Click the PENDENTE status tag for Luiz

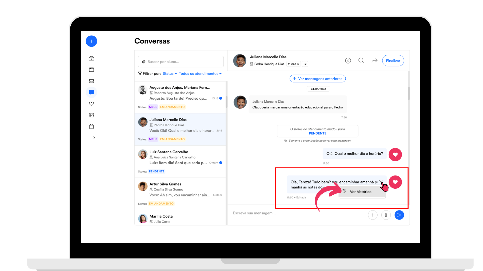coord(156,171)
